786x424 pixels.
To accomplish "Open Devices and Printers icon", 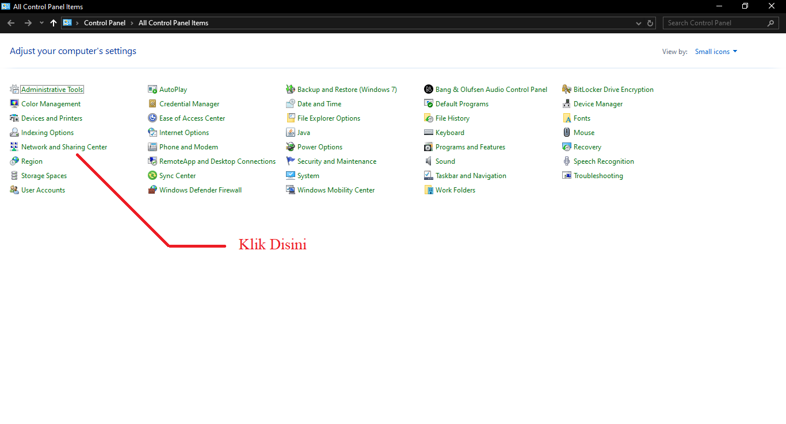I will click(14, 118).
